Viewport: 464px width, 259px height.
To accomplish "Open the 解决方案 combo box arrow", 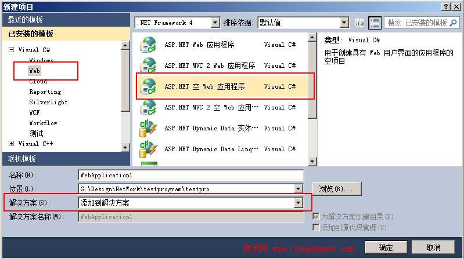I will (x=298, y=203).
